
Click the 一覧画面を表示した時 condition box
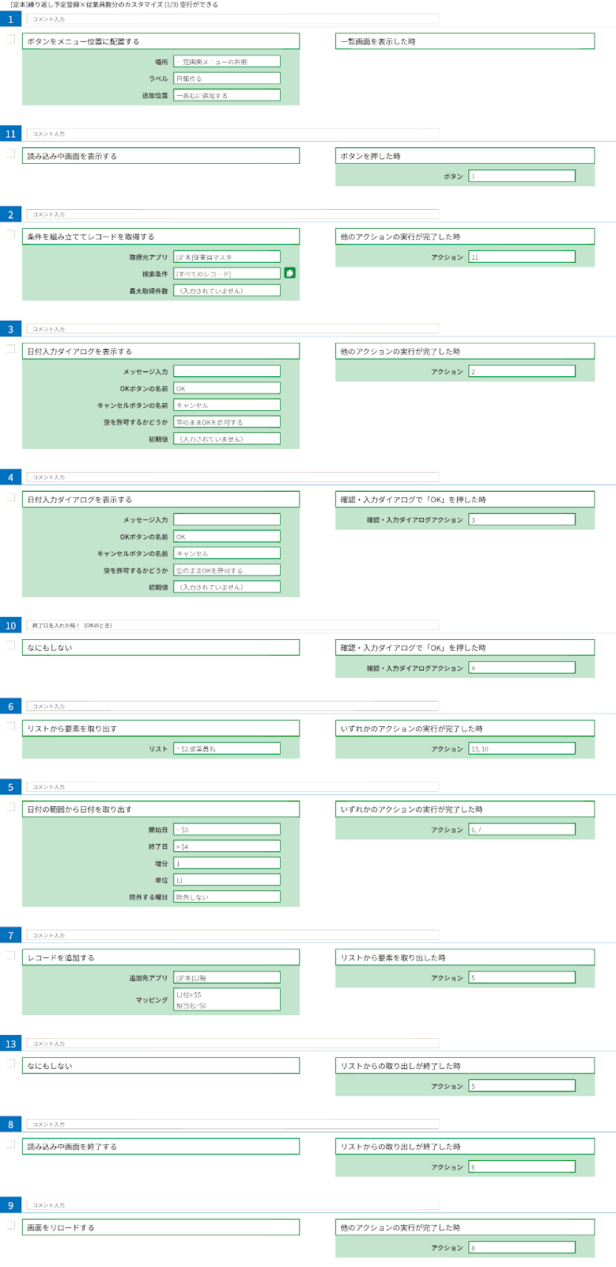(464, 41)
